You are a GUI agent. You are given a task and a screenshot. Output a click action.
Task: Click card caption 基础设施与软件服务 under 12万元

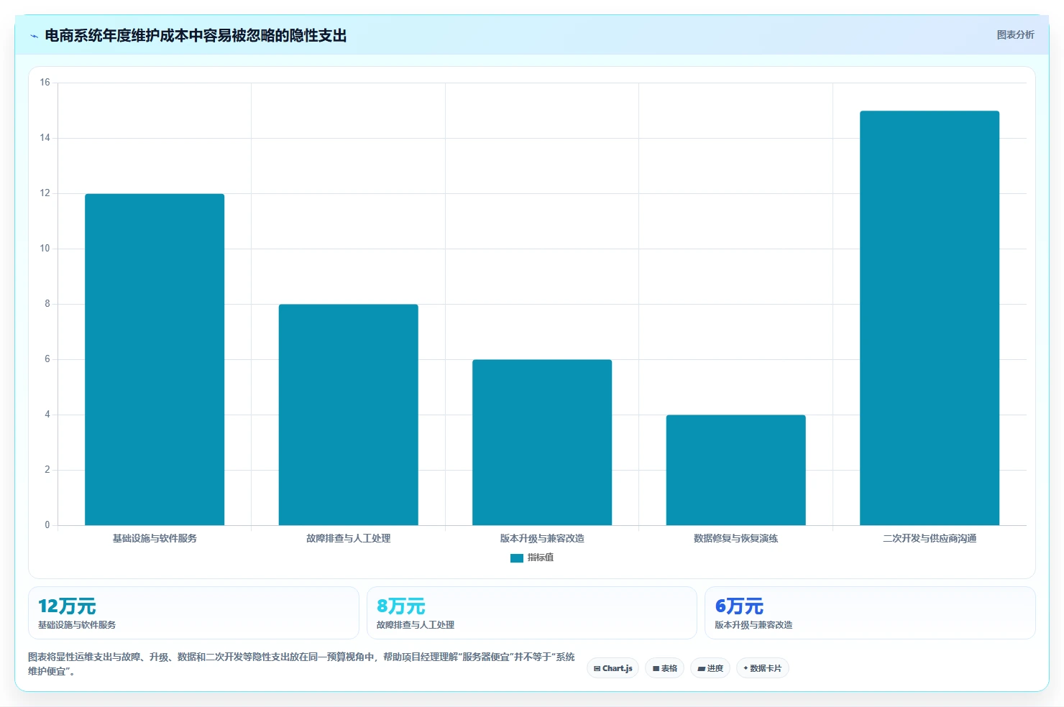tap(77, 625)
